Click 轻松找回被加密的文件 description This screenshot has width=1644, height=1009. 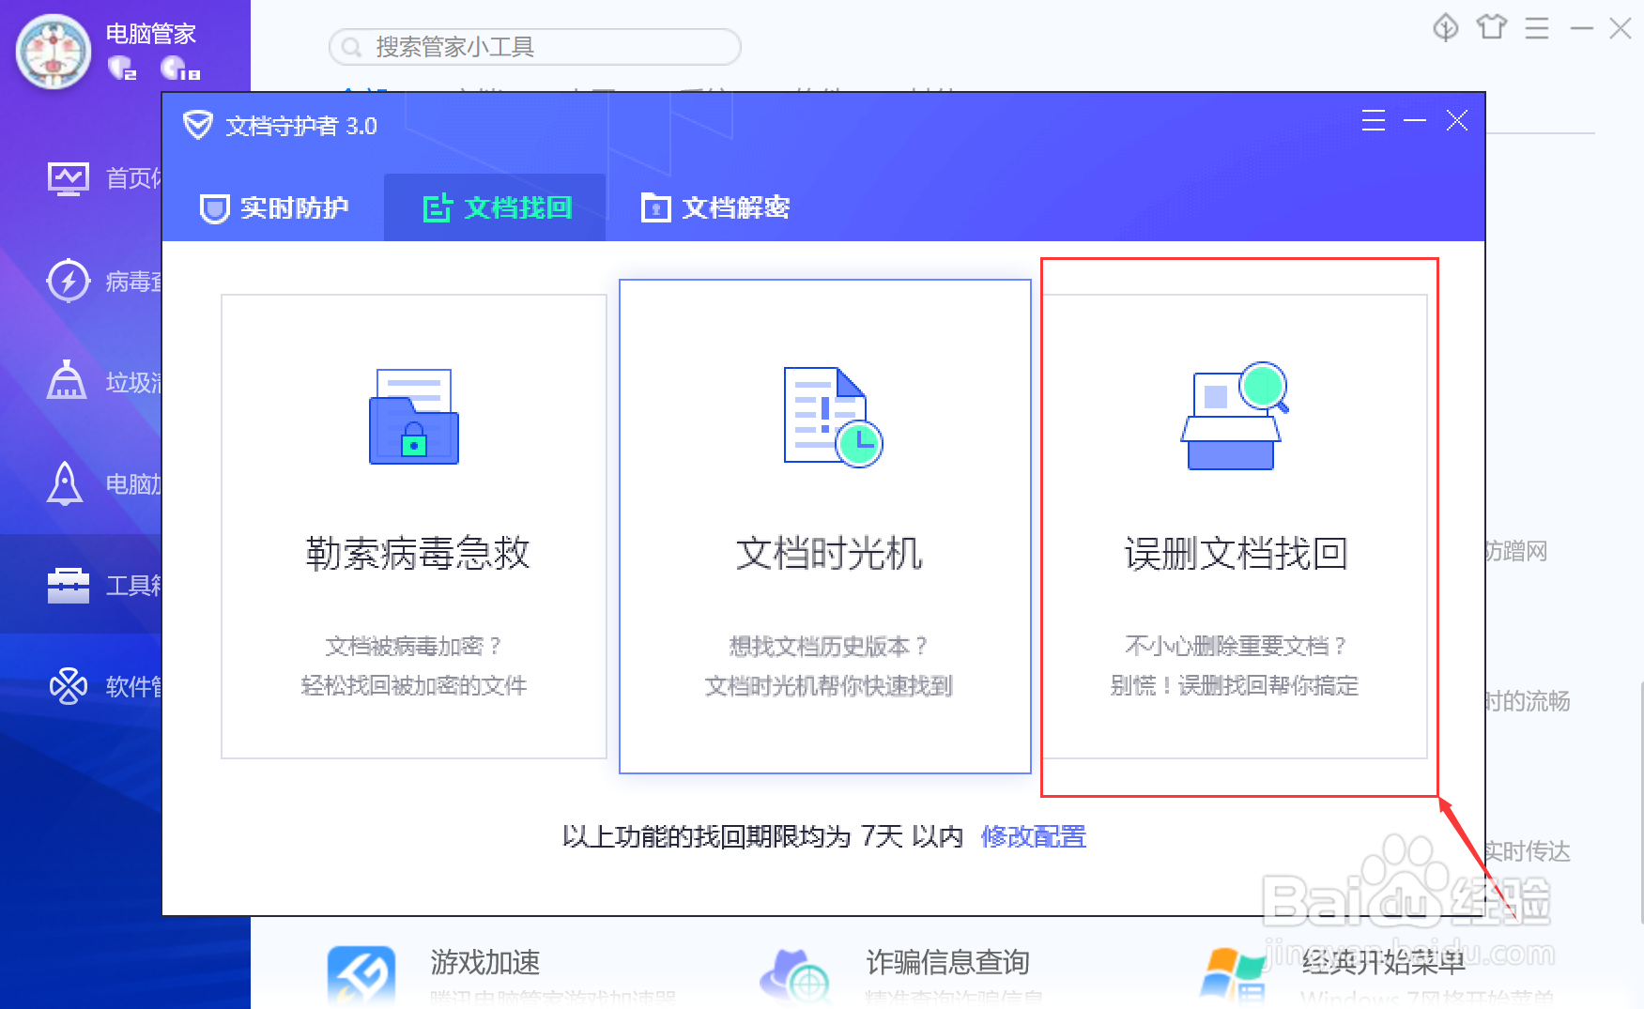(414, 686)
